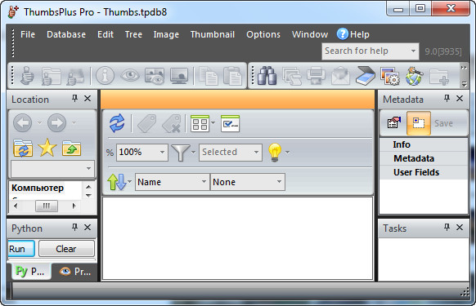Open the Help menu

pyautogui.click(x=353, y=34)
